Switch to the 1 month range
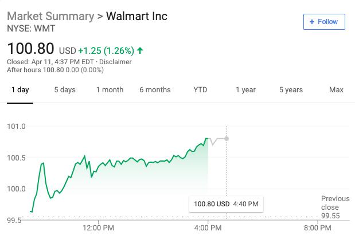 [x=110, y=90]
